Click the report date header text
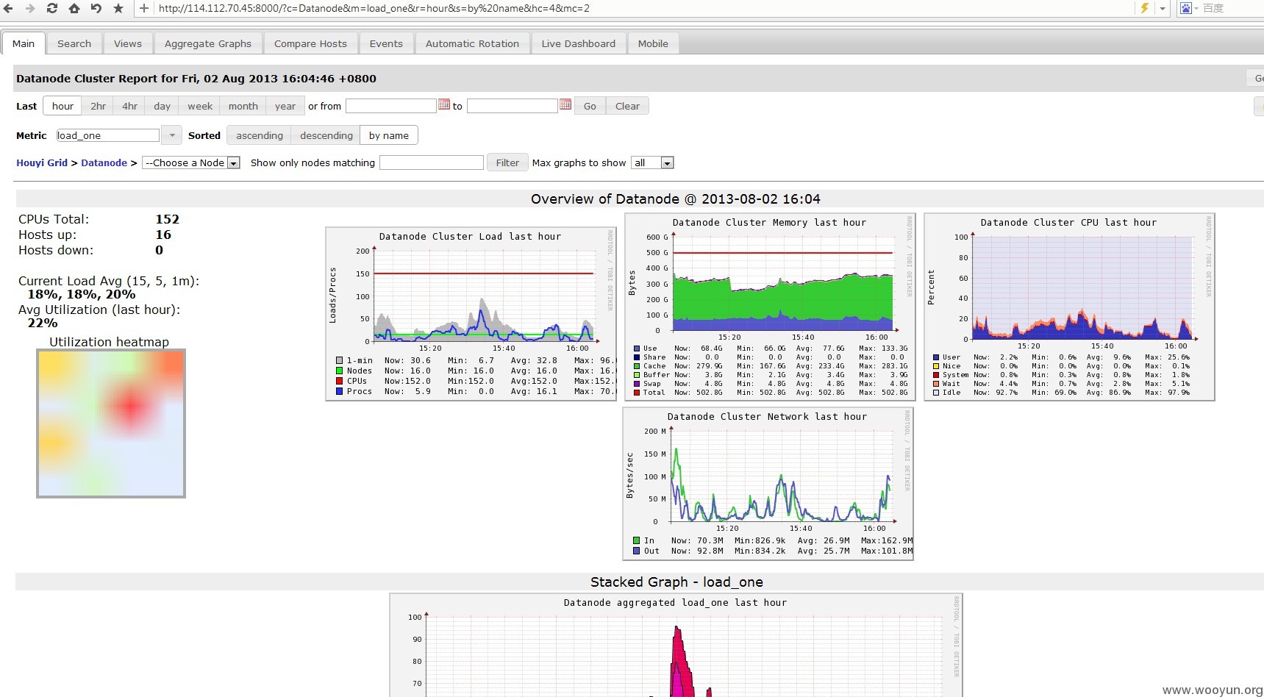 pyautogui.click(x=196, y=79)
